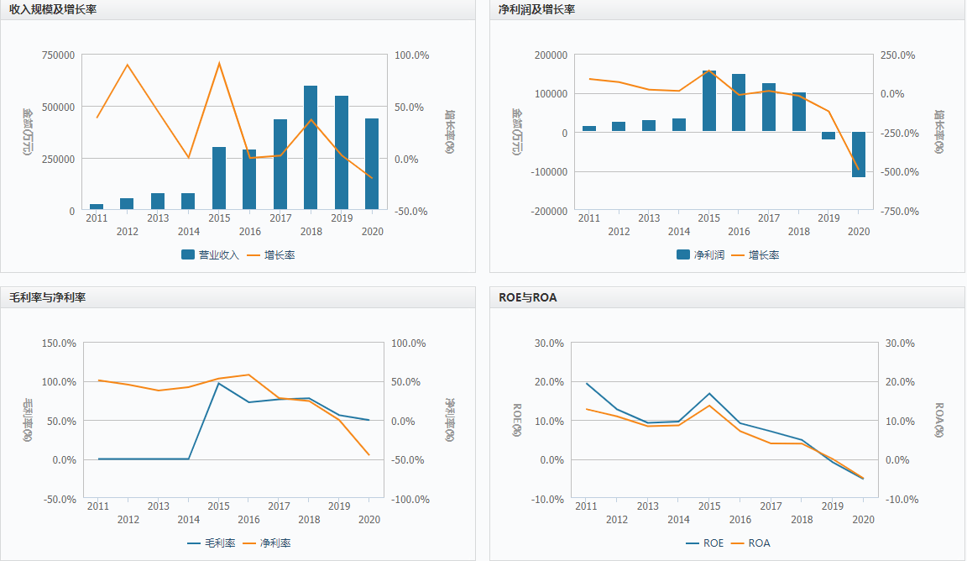This screenshot has height=561, width=967.
Task: Toggle the ROE legend entry
Action: [705, 543]
